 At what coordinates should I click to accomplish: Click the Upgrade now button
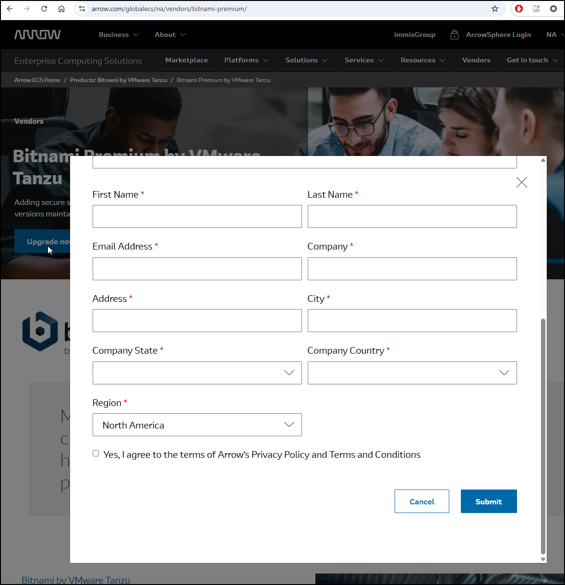(x=43, y=241)
